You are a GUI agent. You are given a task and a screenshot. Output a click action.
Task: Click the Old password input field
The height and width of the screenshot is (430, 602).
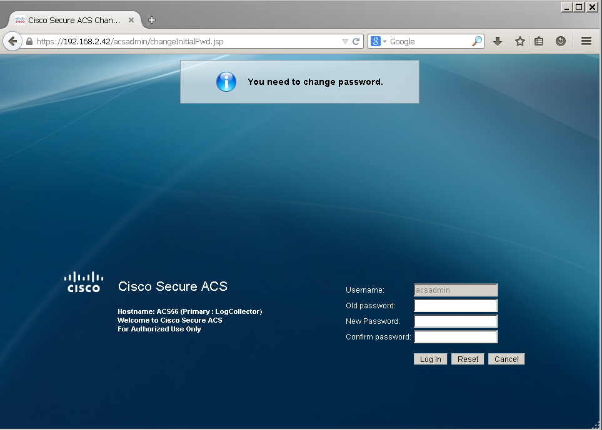(455, 306)
